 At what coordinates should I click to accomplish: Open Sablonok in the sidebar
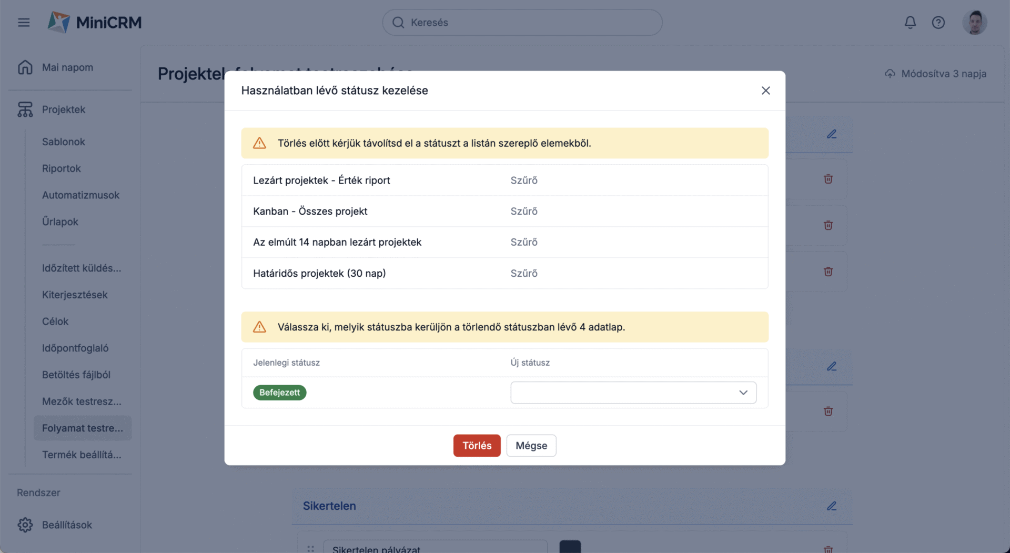pos(64,142)
